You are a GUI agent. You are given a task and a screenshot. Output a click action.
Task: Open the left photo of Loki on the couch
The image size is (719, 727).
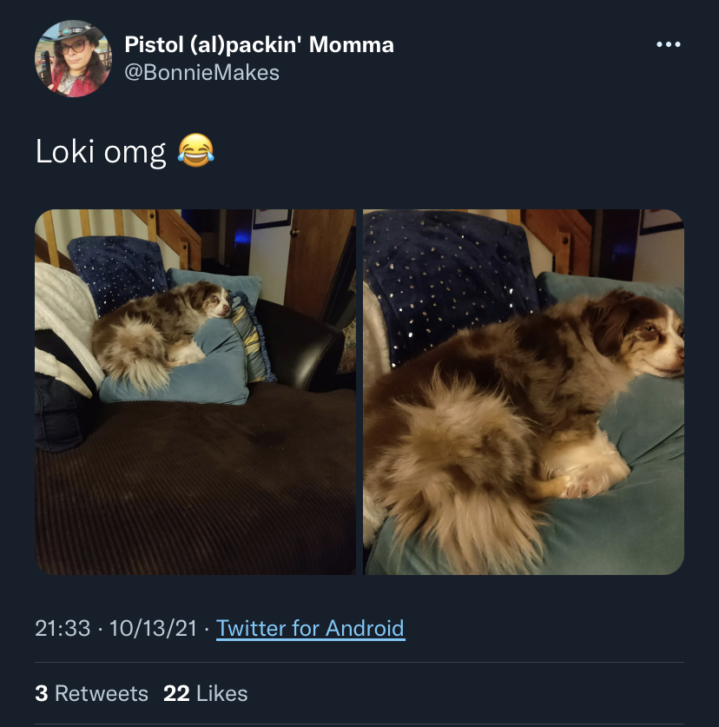coord(195,392)
